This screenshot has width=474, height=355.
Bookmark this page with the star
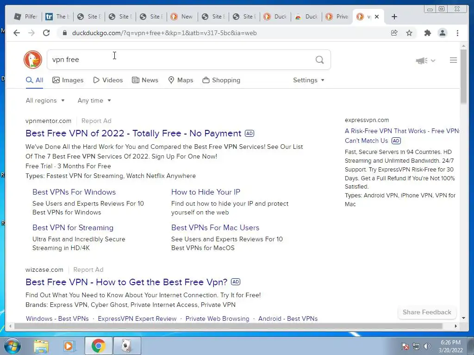click(x=409, y=33)
